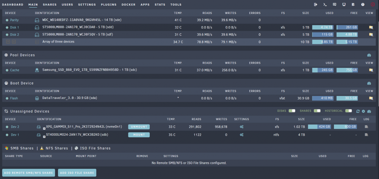Open settings cog for Dev 2
The image size is (379, 179).
click(x=241, y=127)
